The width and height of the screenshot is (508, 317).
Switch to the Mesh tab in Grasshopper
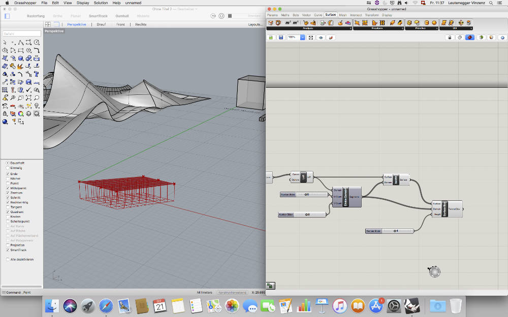coord(343,15)
